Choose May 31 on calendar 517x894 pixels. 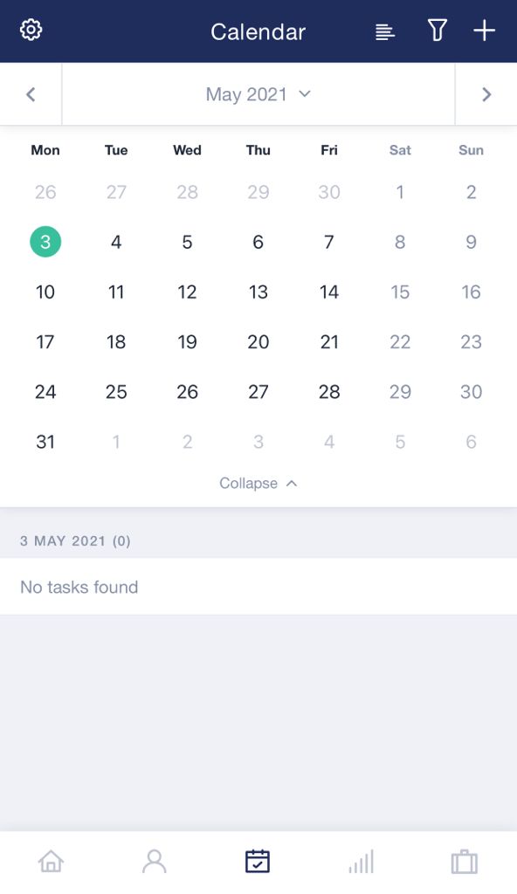tap(45, 441)
